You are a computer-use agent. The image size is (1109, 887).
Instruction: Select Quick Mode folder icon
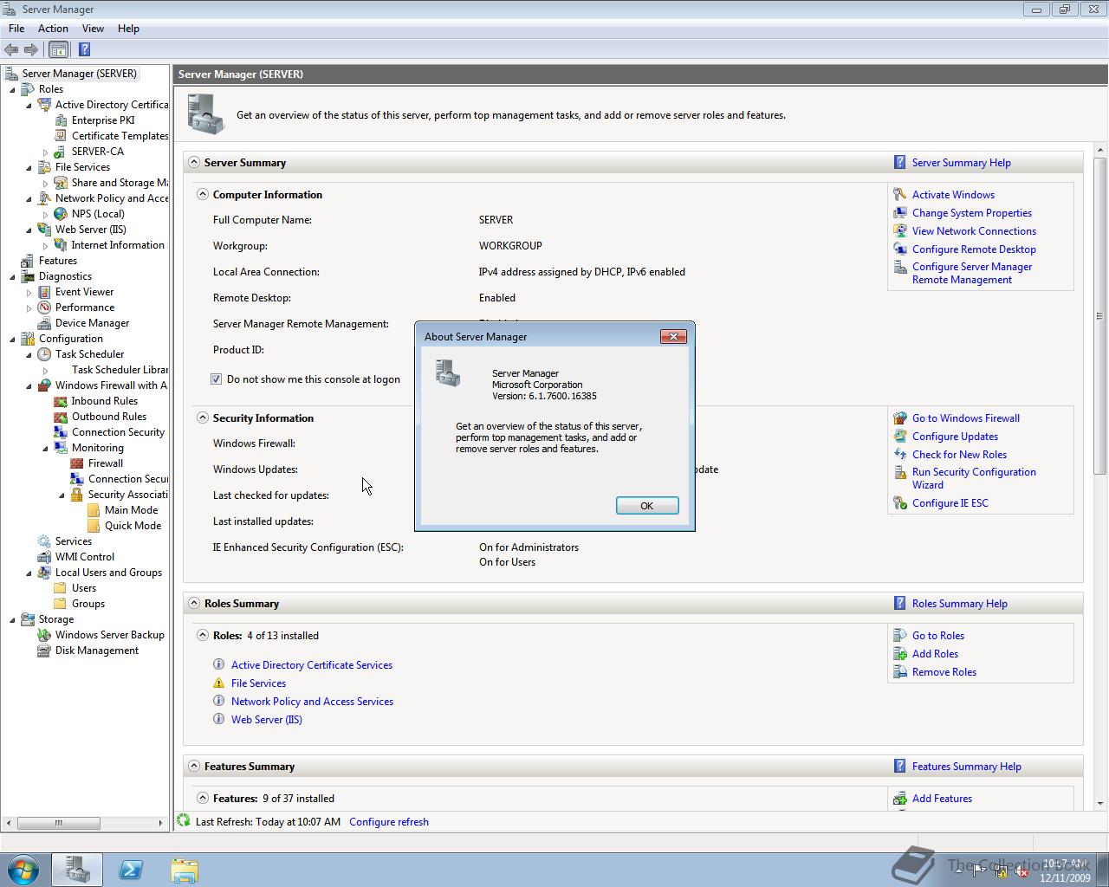(94, 526)
